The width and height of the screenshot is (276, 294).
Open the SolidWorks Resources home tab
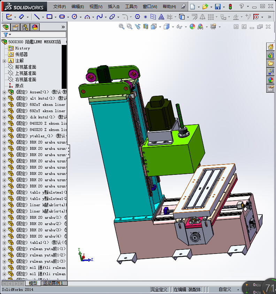point(270,47)
